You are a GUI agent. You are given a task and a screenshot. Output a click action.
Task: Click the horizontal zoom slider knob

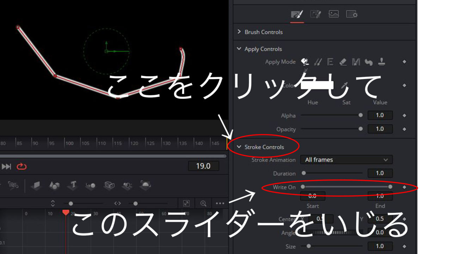point(136,204)
